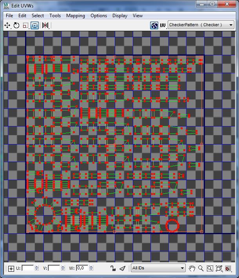Viewport: 239px width, 278px height.
Task: Click the W value spinner
Action: pos(91,268)
